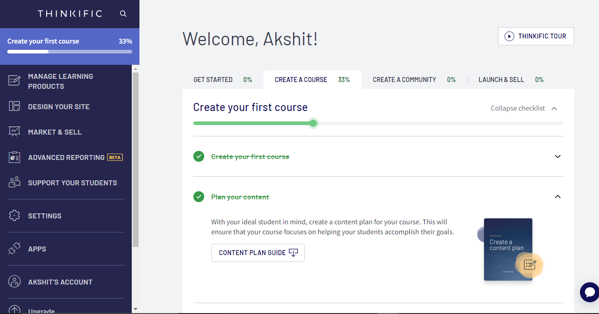599x314 pixels.
Task: Open the Create a content plan book thumbnail
Action: click(508, 249)
